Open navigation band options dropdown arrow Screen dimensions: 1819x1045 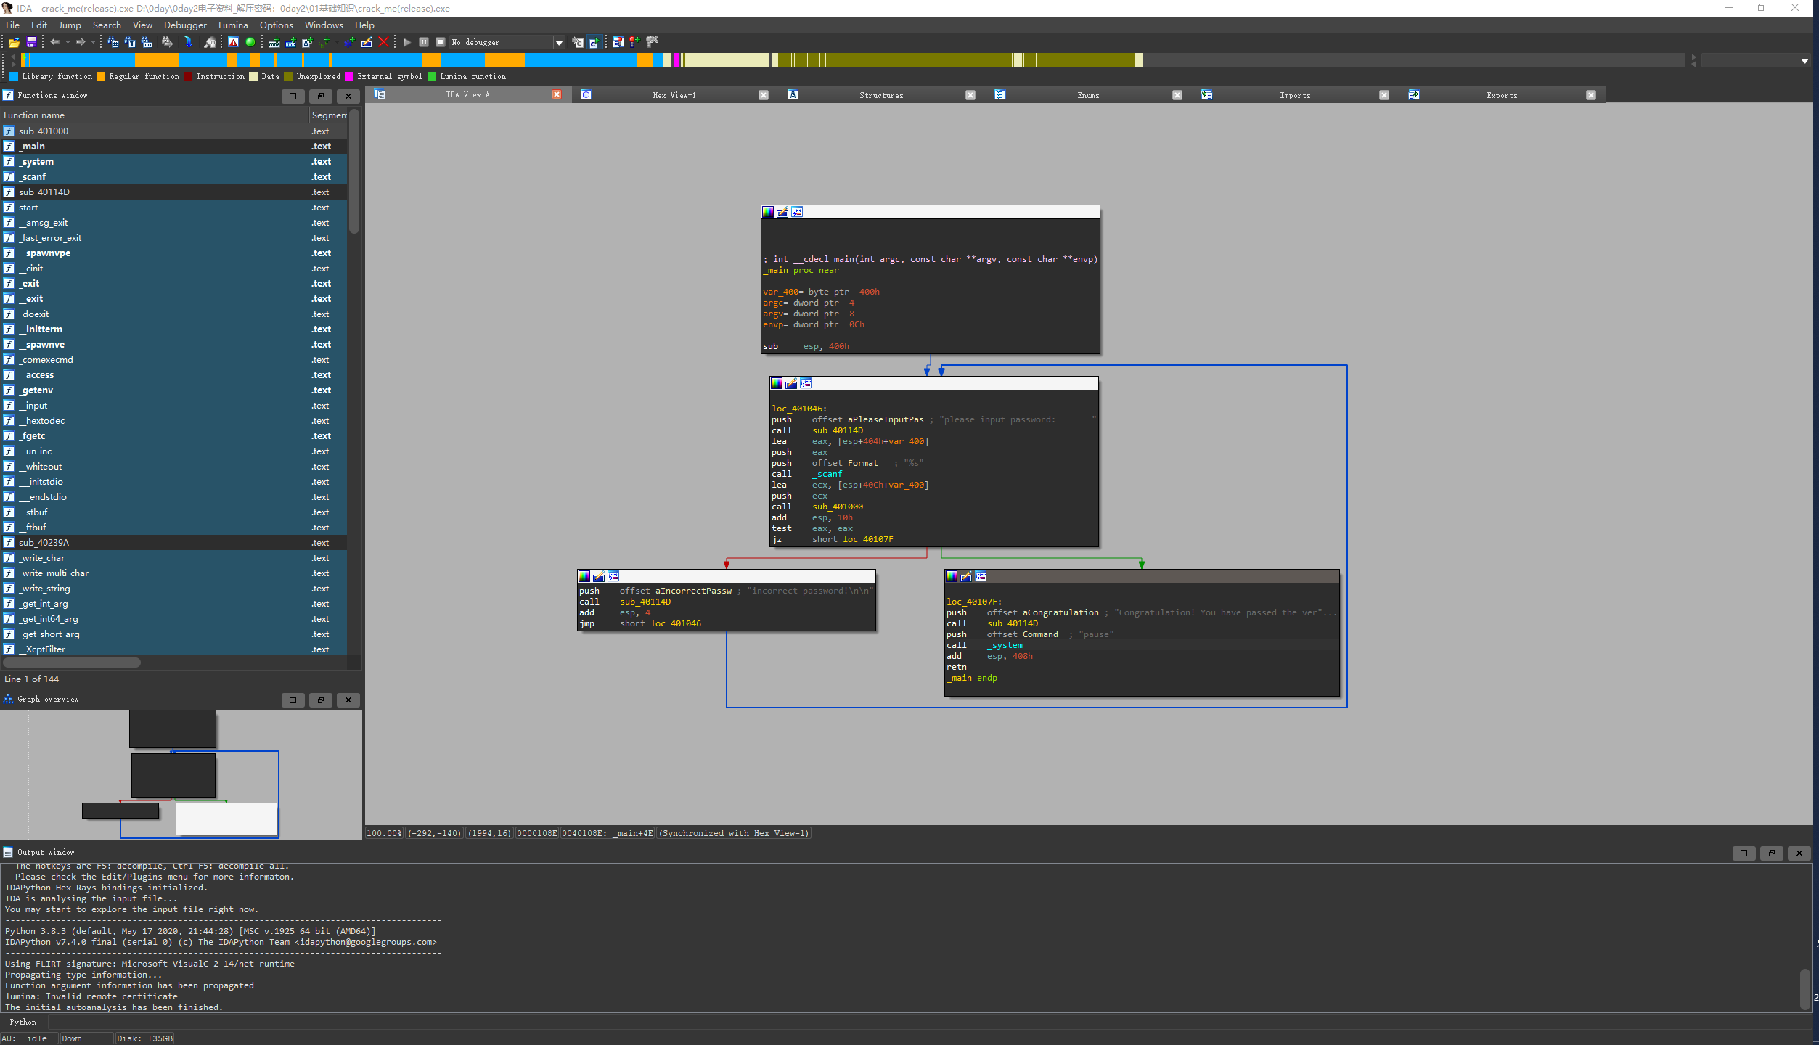pyautogui.click(x=1804, y=61)
